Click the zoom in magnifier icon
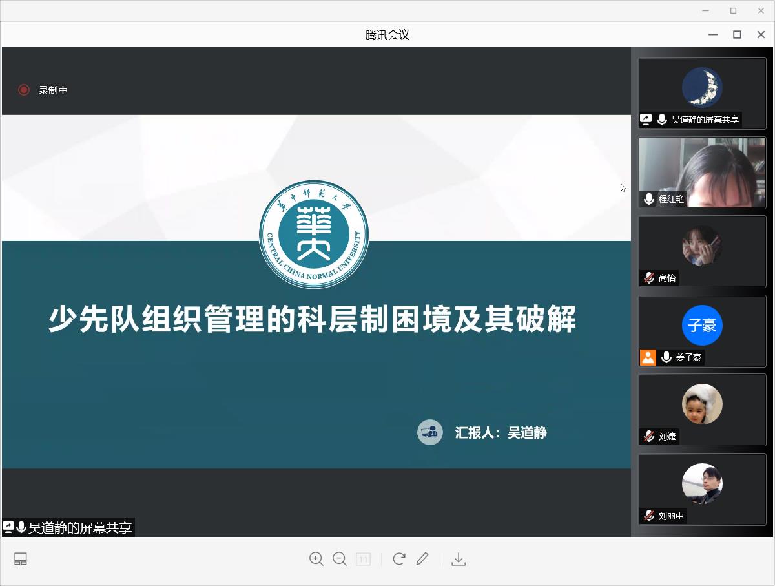 coord(316,559)
